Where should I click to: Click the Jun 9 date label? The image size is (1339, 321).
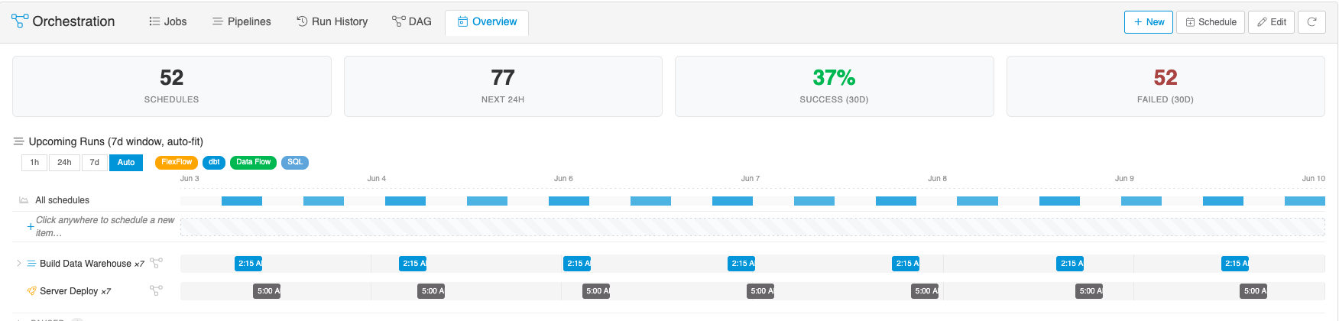coord(1124,179)
